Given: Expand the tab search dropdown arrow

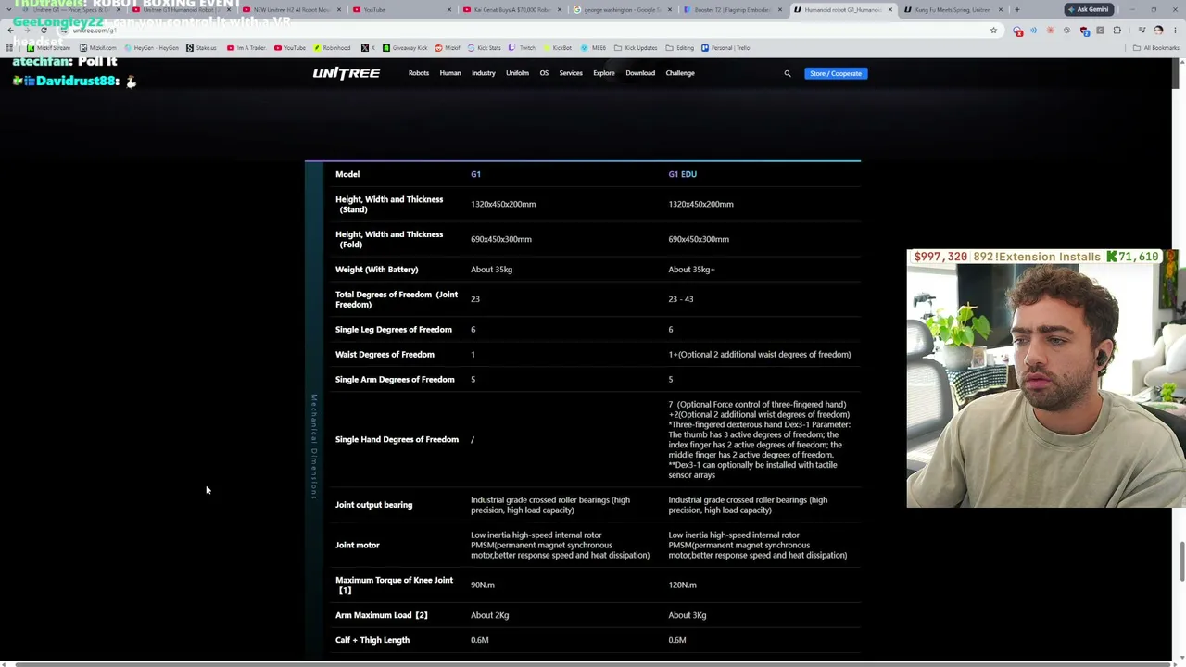Looking at the screenshot, I should coord(10,9).
